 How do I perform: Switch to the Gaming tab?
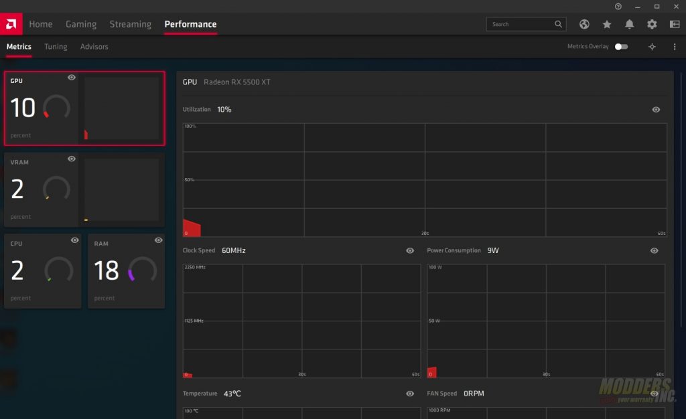point(81,24)
